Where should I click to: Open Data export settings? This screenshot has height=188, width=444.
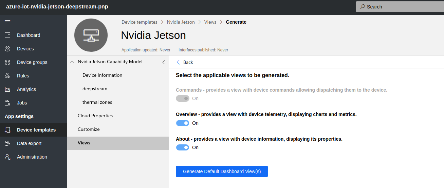click(x=33, y=143)
